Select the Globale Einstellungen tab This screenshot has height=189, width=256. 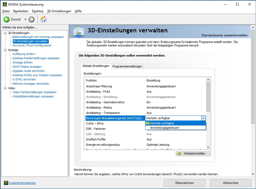point(96,66)
